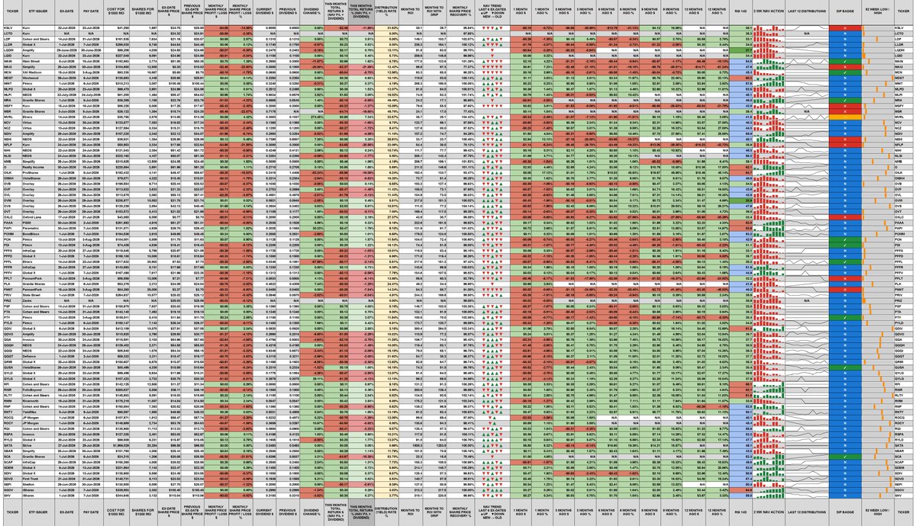This screenshot has height=526, width=916.
Task: Click the green checkmark dip badge in MRA row
Action: click(845, 101)
